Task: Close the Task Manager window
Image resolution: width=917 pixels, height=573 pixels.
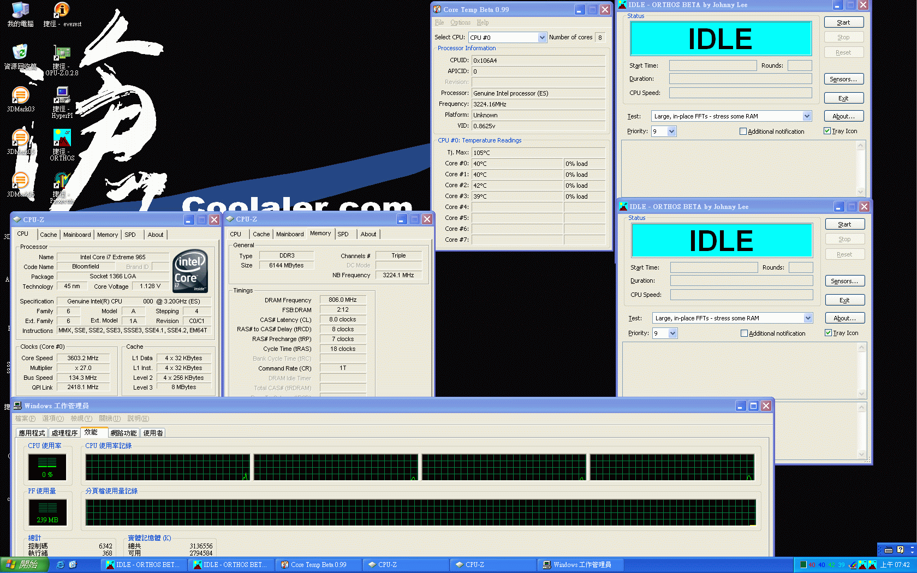Action: [x=766, y=406]
